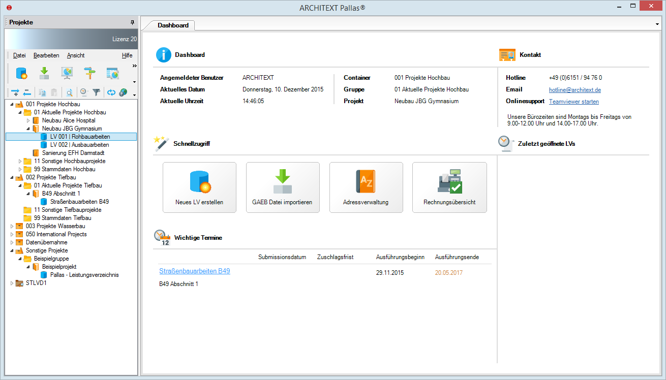The height and width of the screenshot is (380, 666).
Task: Expand the Neubau Alice Hospital node
Action: (x=28, y=120)
